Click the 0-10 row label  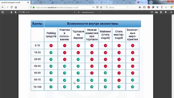(x=38, y=45)
